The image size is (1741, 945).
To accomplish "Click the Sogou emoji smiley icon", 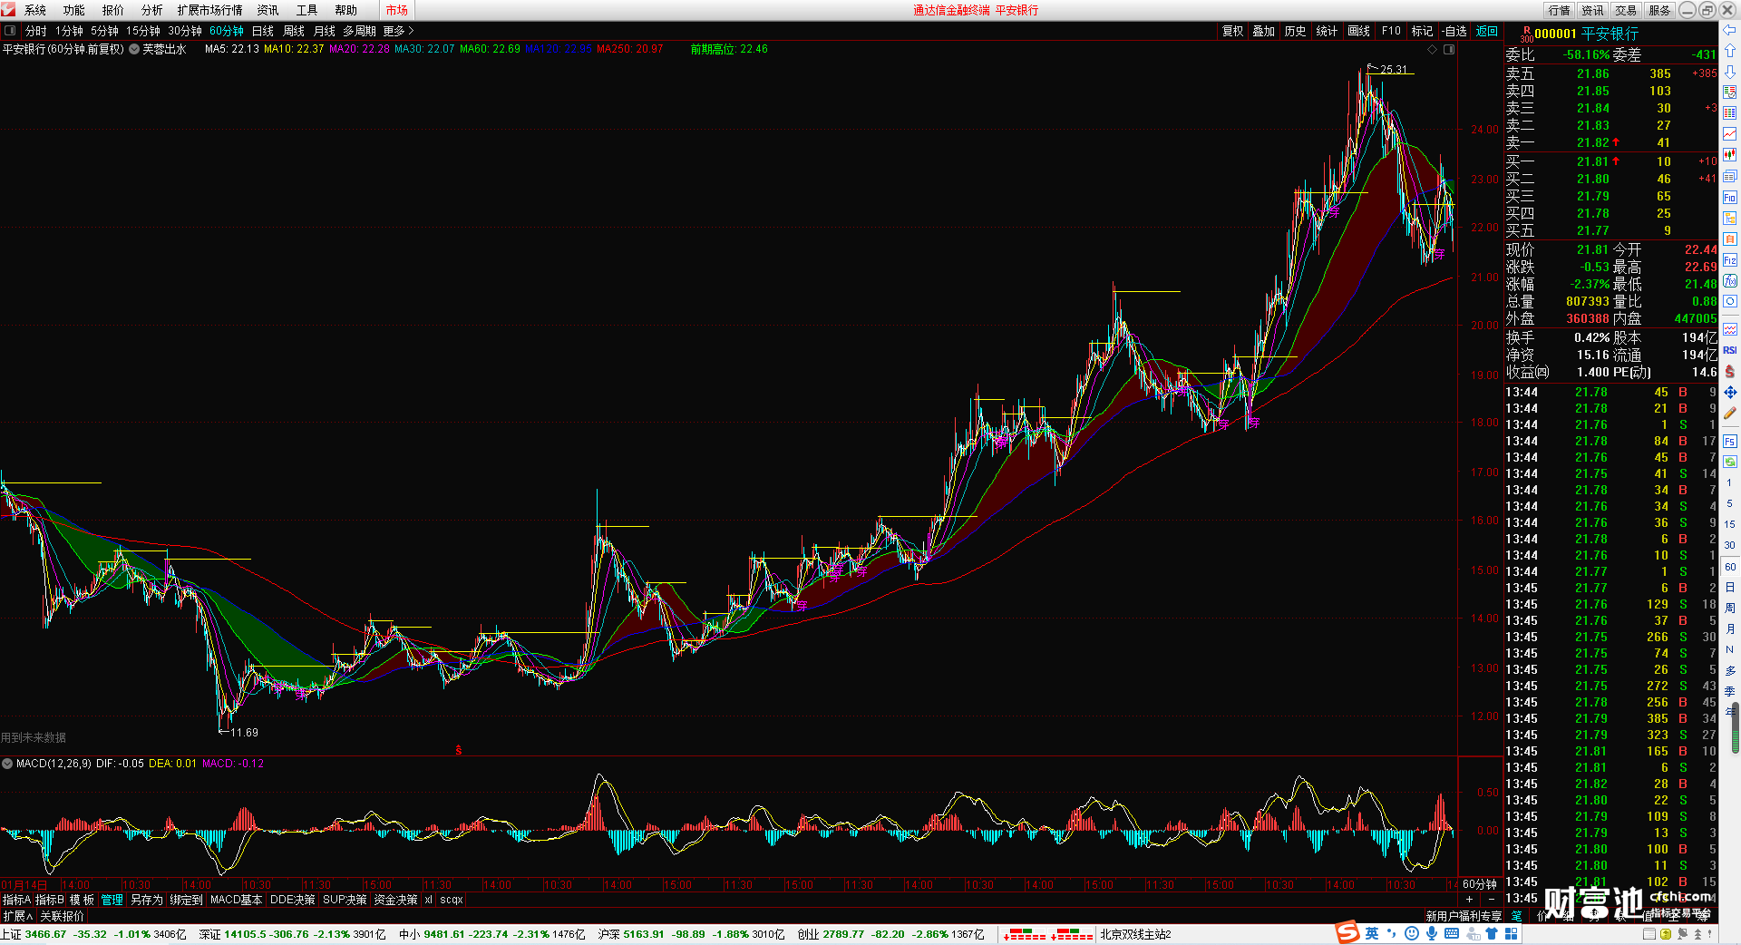I will [1412, 933].
